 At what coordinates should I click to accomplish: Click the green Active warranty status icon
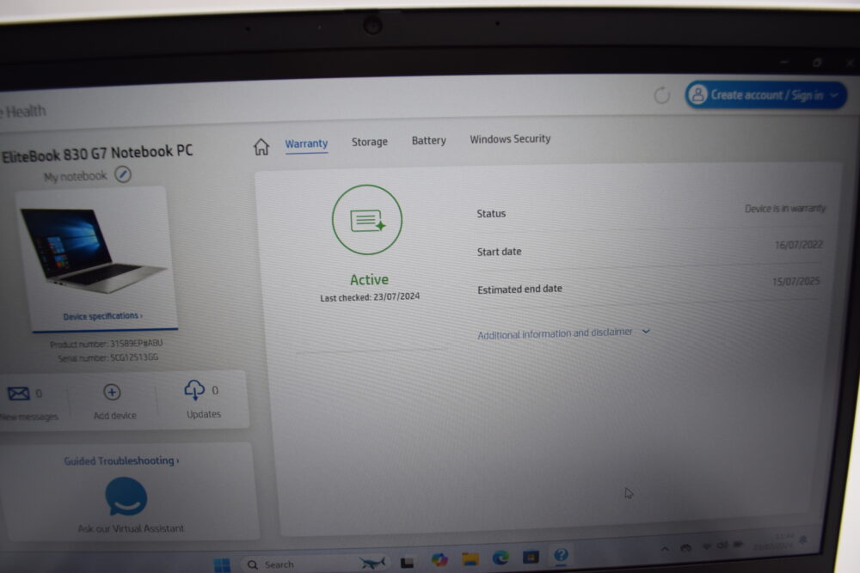point(367,220)
